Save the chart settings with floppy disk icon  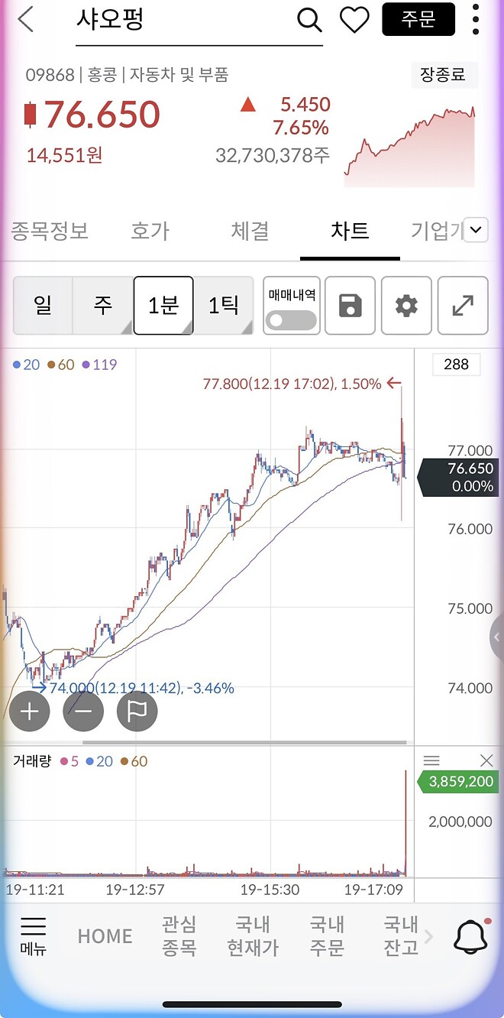click(x=350, y=305)
